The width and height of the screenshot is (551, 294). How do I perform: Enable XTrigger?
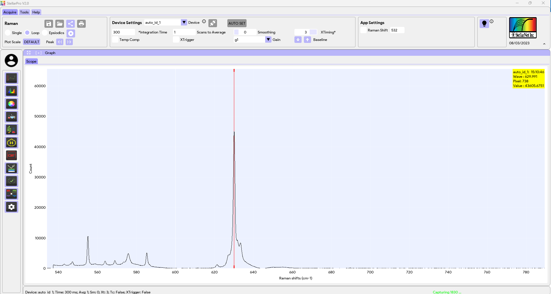point(175,39)
